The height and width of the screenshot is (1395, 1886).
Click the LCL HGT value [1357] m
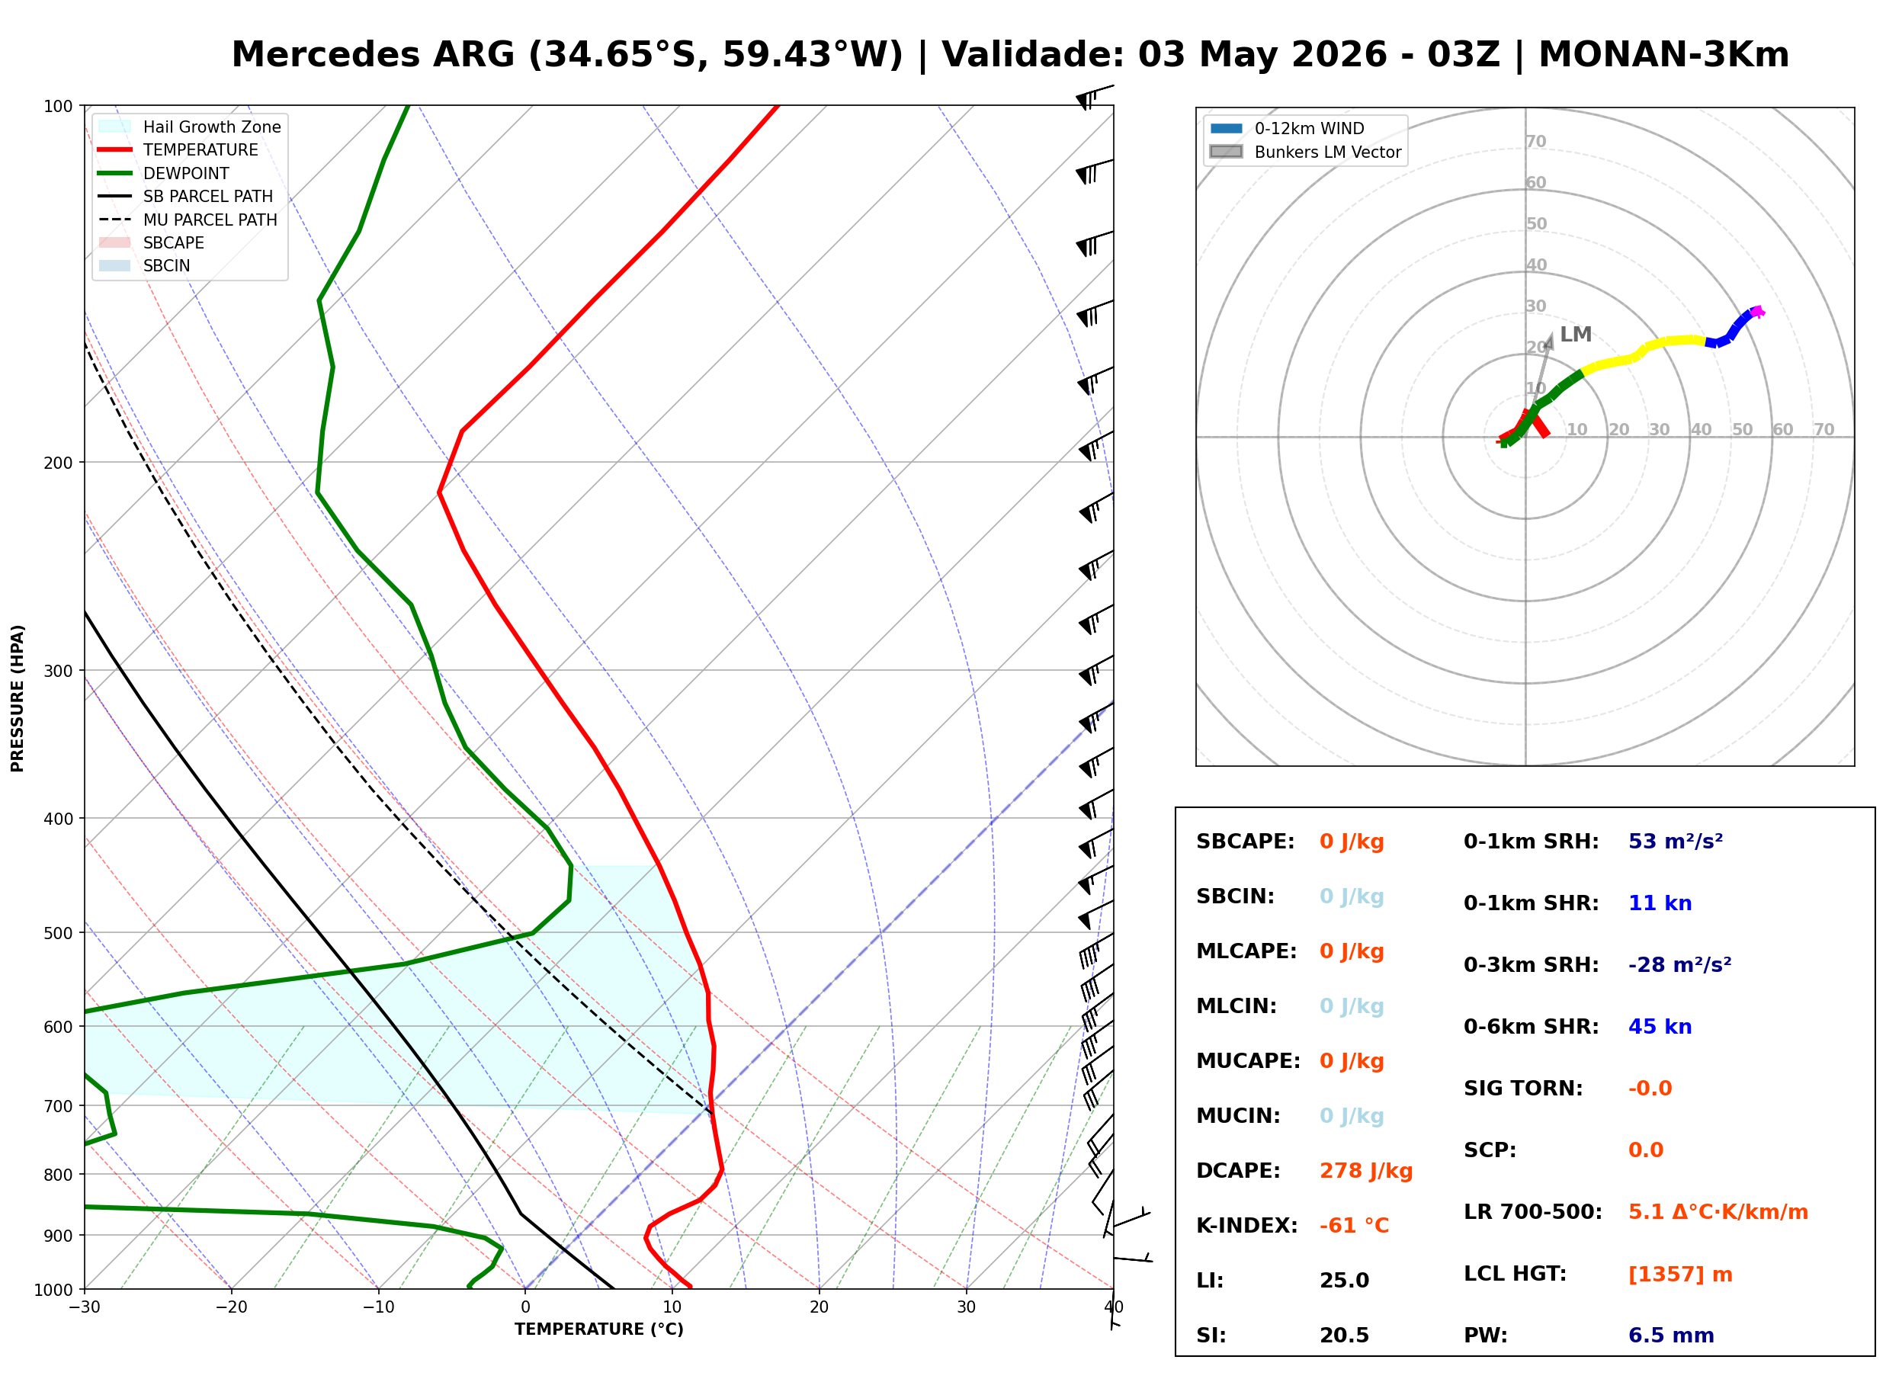coord(1680,1275)
